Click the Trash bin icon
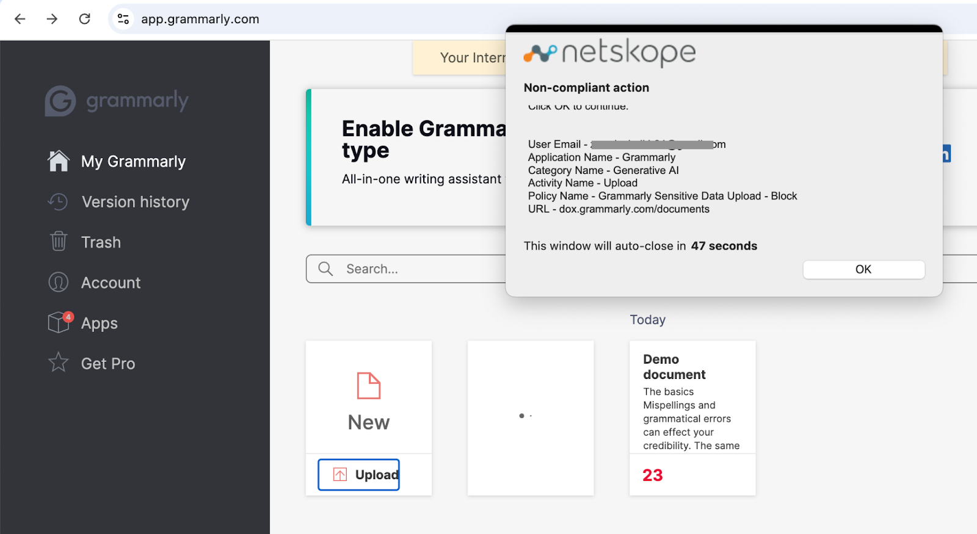 click(59, 242)
